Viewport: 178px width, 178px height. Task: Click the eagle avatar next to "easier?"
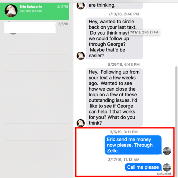pos(81,56)
